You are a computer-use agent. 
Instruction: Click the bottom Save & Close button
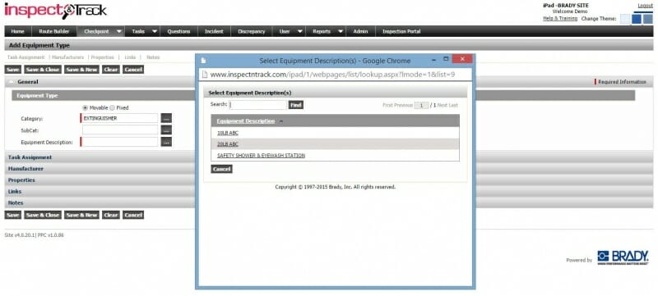pyautogui.click(x=43, y=215)
